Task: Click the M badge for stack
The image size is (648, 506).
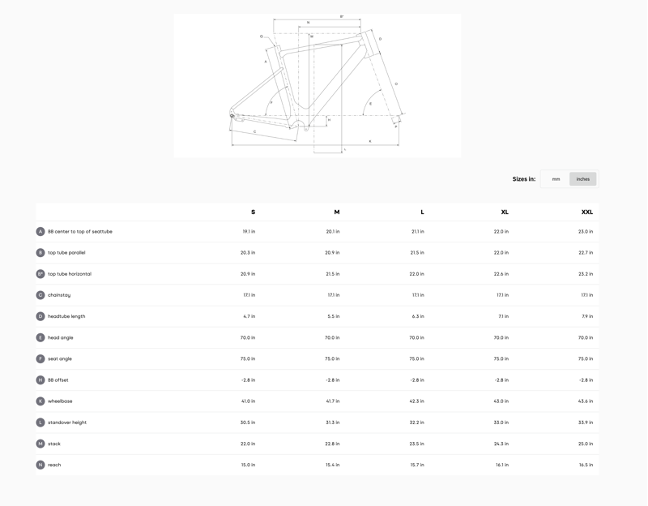Action: pyautogui.click(x=40, y=444)
